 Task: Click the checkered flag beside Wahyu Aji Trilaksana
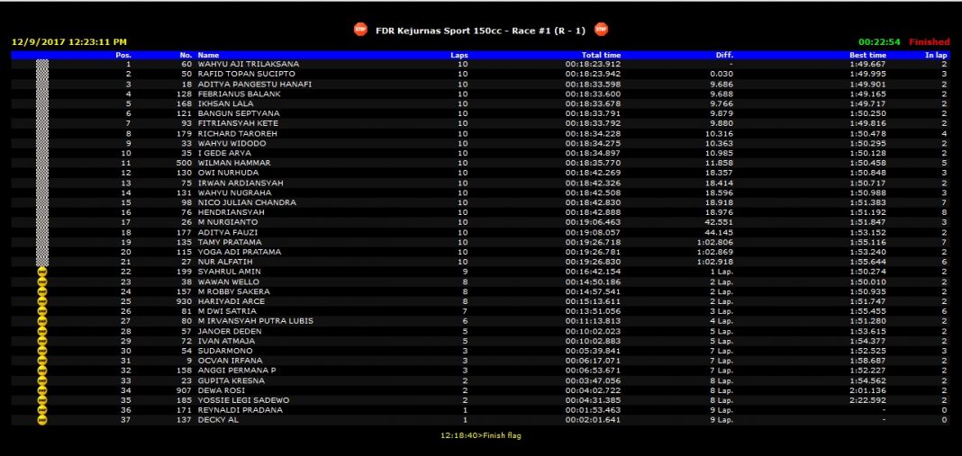42,65
